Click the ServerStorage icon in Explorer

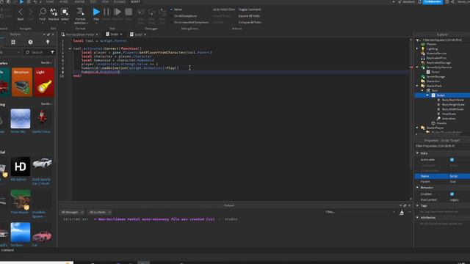(x=423, y=76)
